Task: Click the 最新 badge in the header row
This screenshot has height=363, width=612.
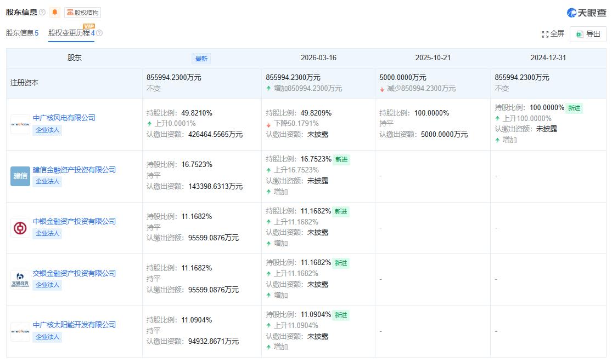Action: (x=203, y=58)
